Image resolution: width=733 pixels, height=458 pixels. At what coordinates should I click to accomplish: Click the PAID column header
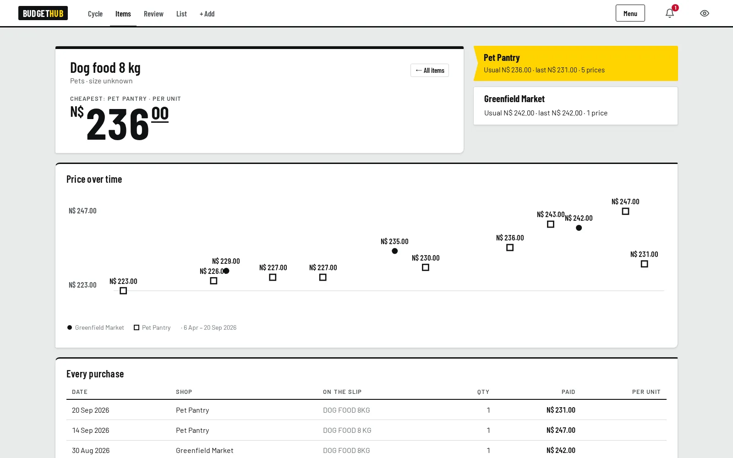point(569,392)
